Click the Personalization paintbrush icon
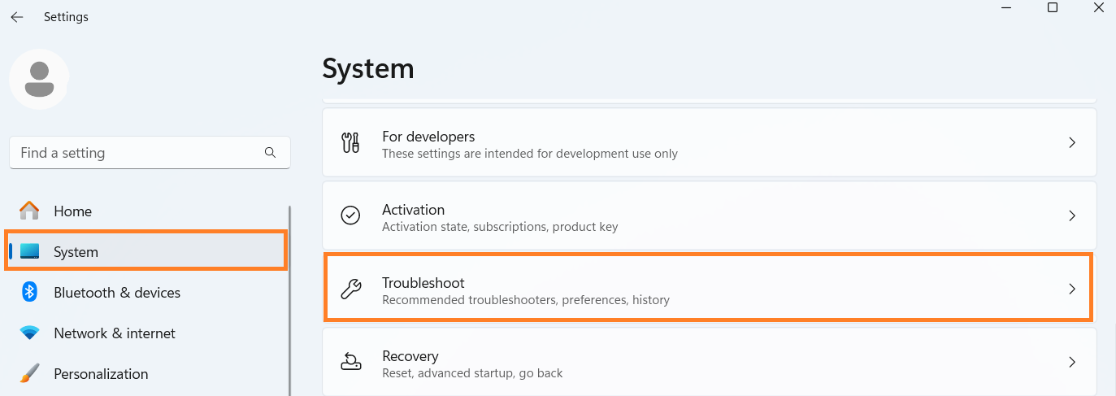The height and width of the screenshot is (396, 1116). point(29,374)
